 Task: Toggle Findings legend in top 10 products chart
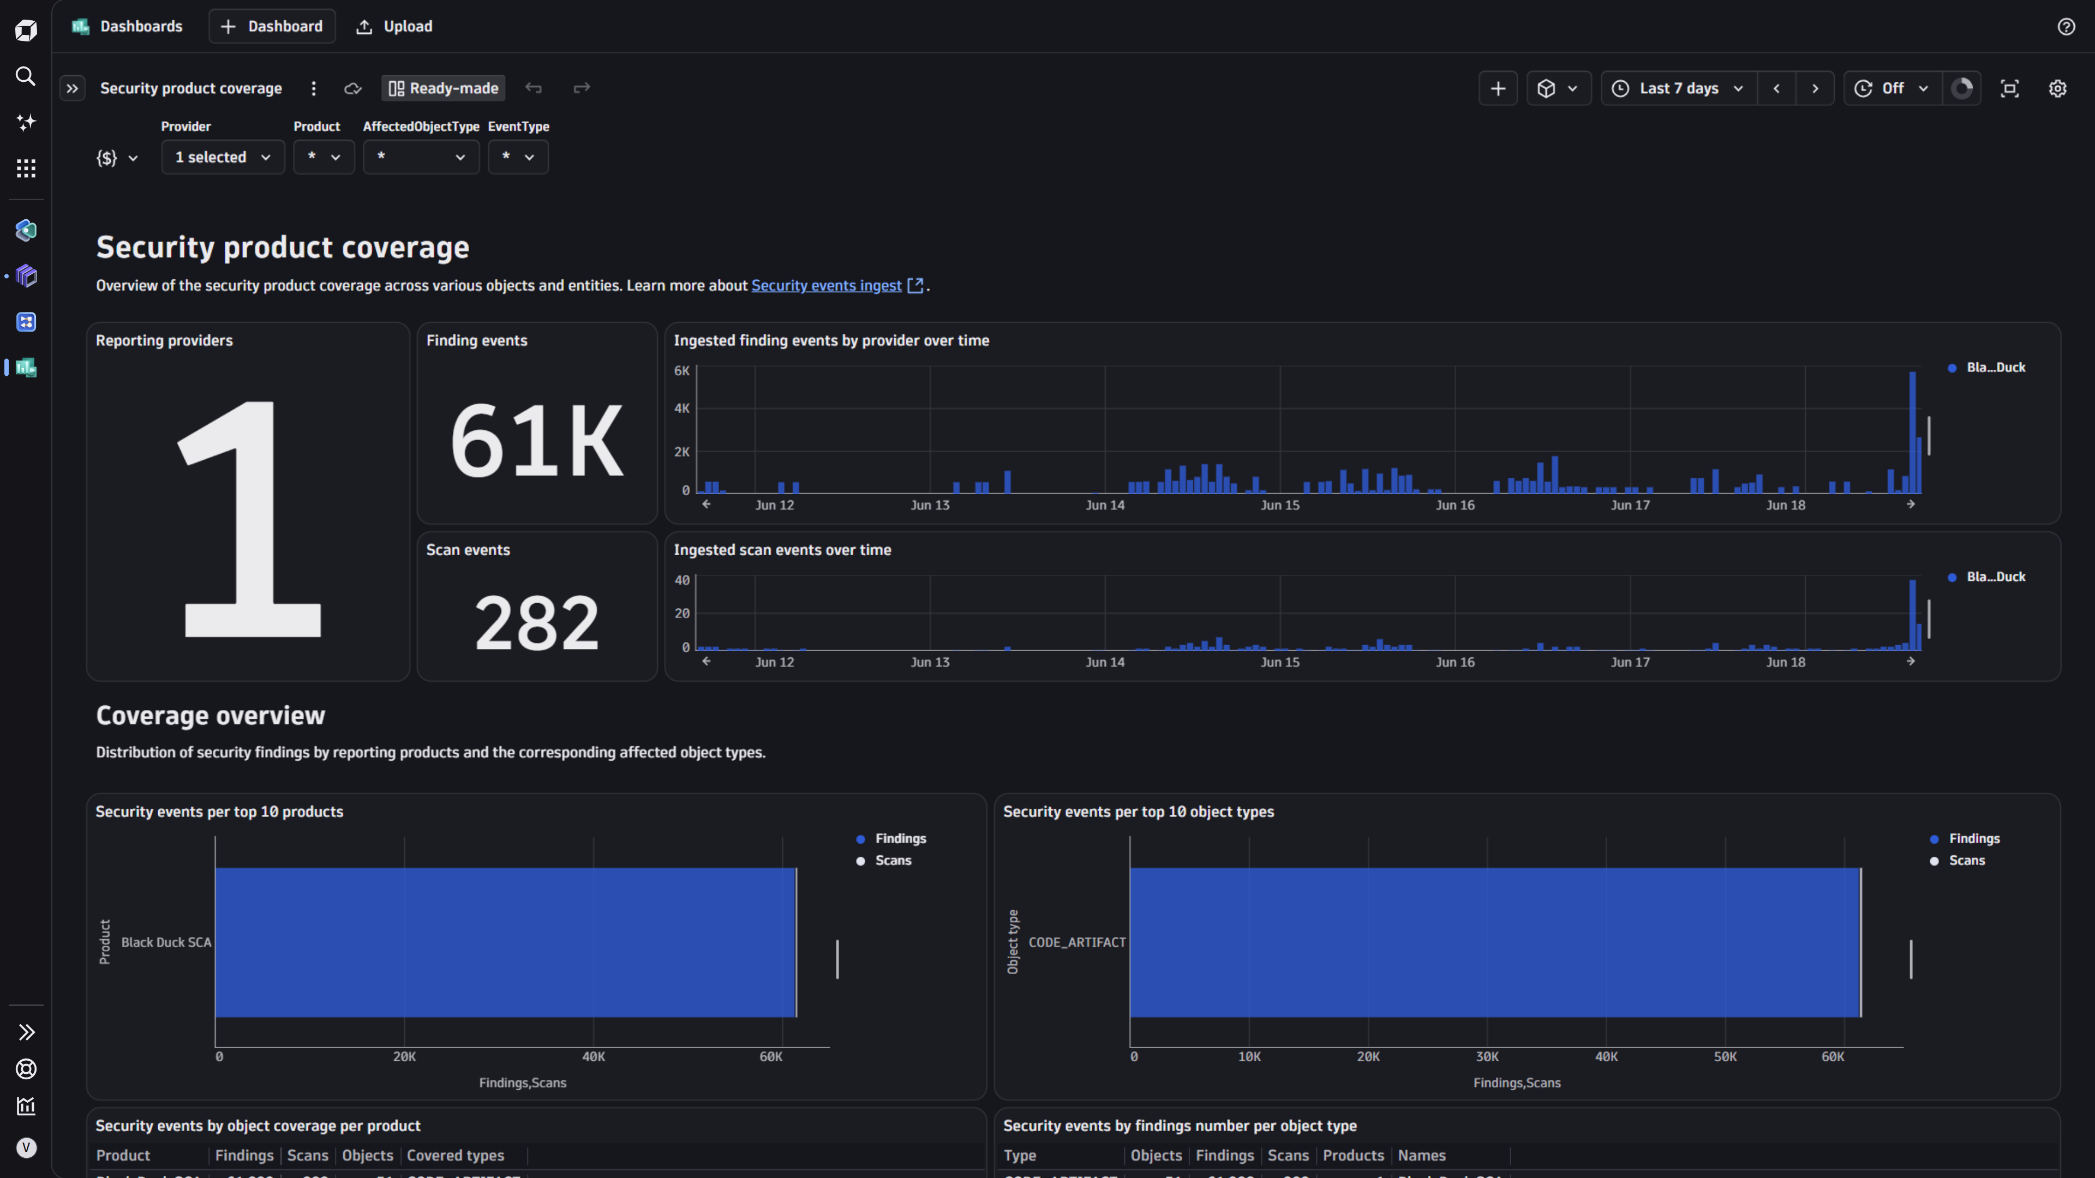click(891, 838)
